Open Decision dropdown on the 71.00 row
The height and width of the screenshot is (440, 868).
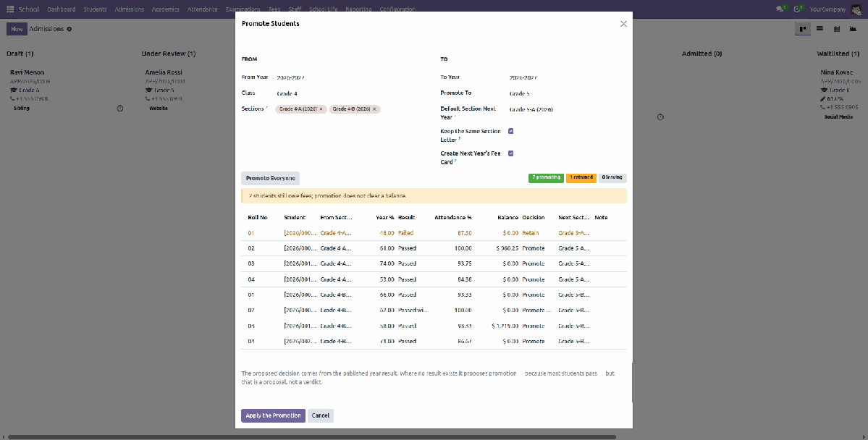click(x=538, y=342)
